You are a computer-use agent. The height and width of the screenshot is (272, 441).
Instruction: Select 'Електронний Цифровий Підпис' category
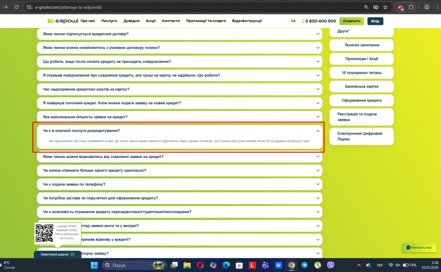pos(361,136)
